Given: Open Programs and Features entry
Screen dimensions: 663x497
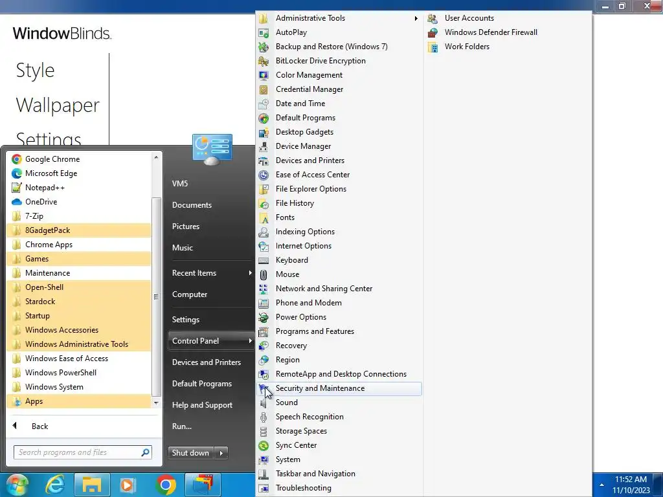Looking at the screenshot, I should [x=339, y=331].
